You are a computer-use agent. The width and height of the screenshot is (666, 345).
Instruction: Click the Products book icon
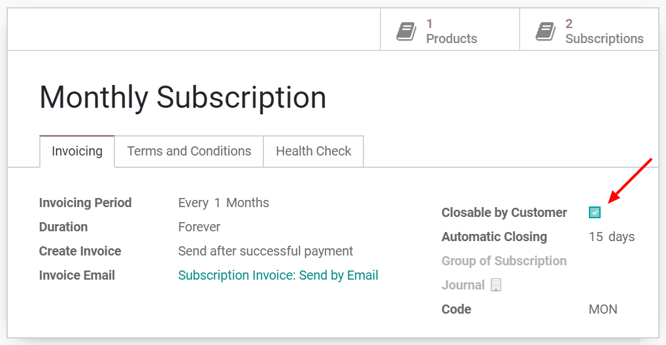(x=407, y=32)
